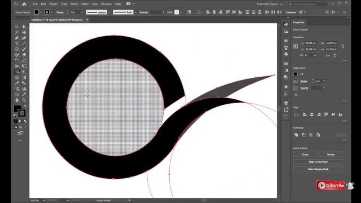Select the Scale tool

pyautogui.click(x=24, y=60)
